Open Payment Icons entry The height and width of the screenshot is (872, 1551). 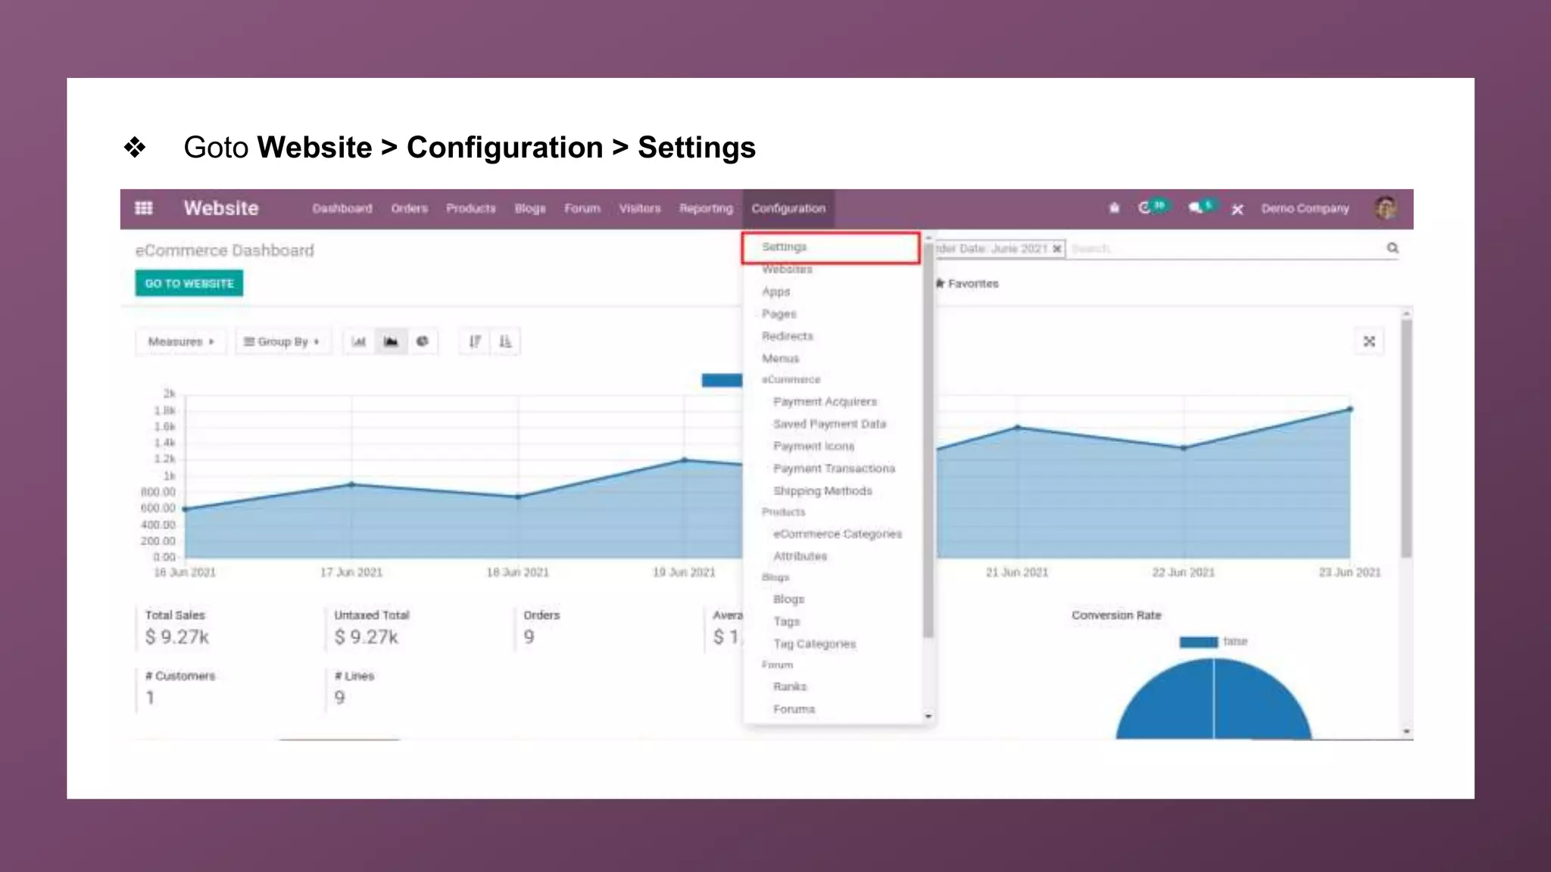(x=813, y=446)
